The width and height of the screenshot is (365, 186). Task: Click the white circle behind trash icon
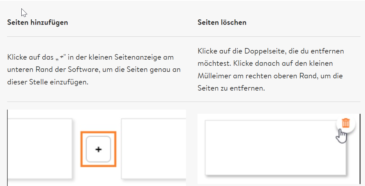pyautogui.click(x=346, y=123)
